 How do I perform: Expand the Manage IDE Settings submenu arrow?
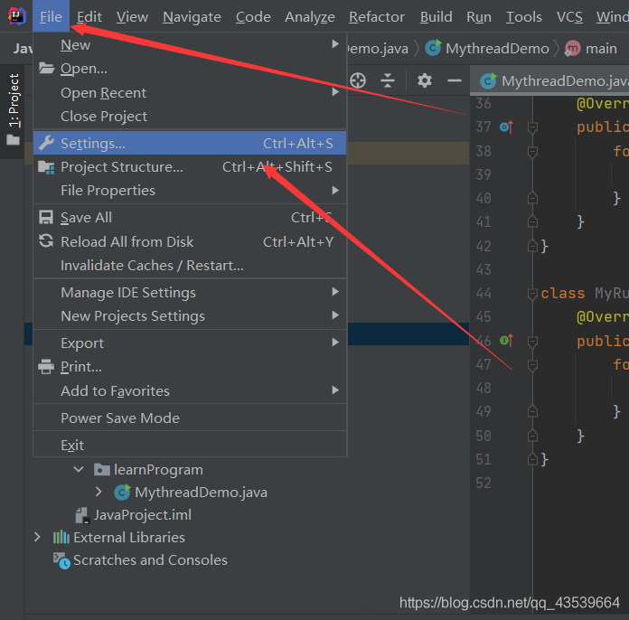click(335, 292)
